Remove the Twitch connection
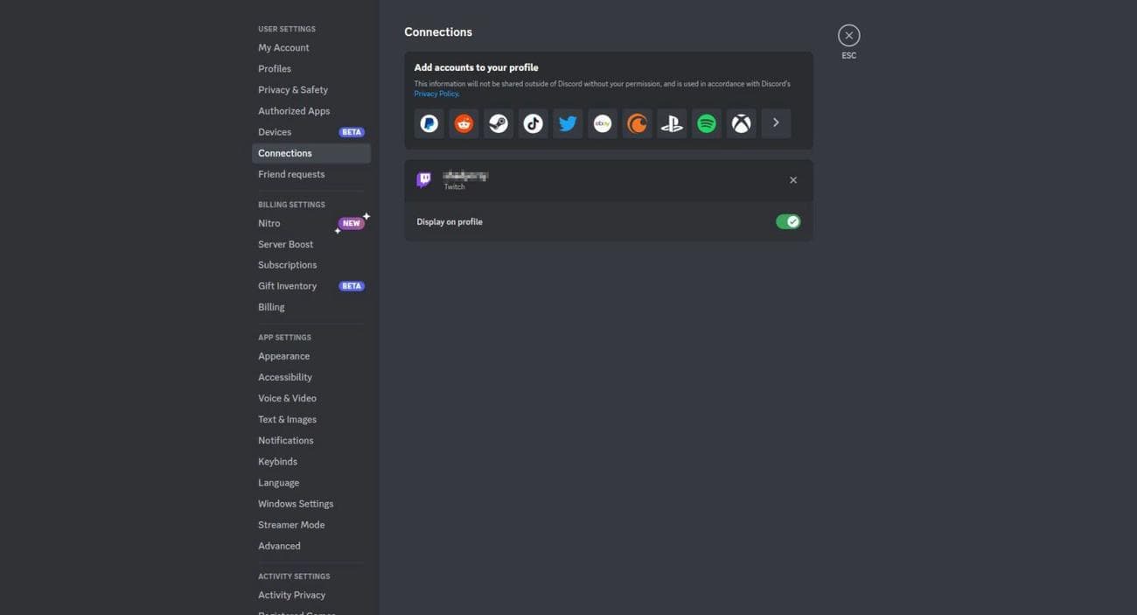 (x=792, y=179)
